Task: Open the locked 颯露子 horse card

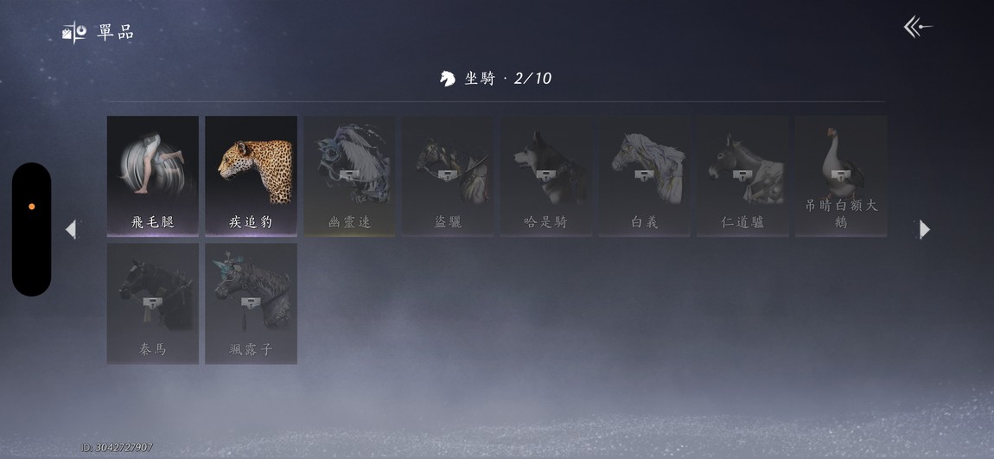Action: [251, 303]
